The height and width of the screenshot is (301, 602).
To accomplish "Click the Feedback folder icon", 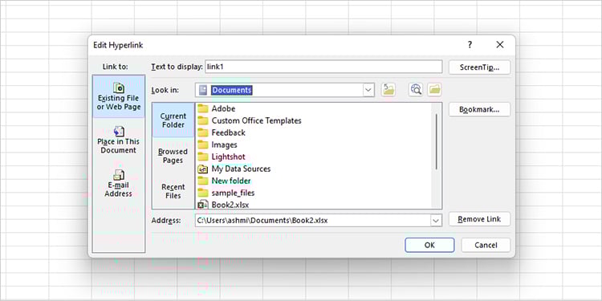I will click(x=203, y=132).
